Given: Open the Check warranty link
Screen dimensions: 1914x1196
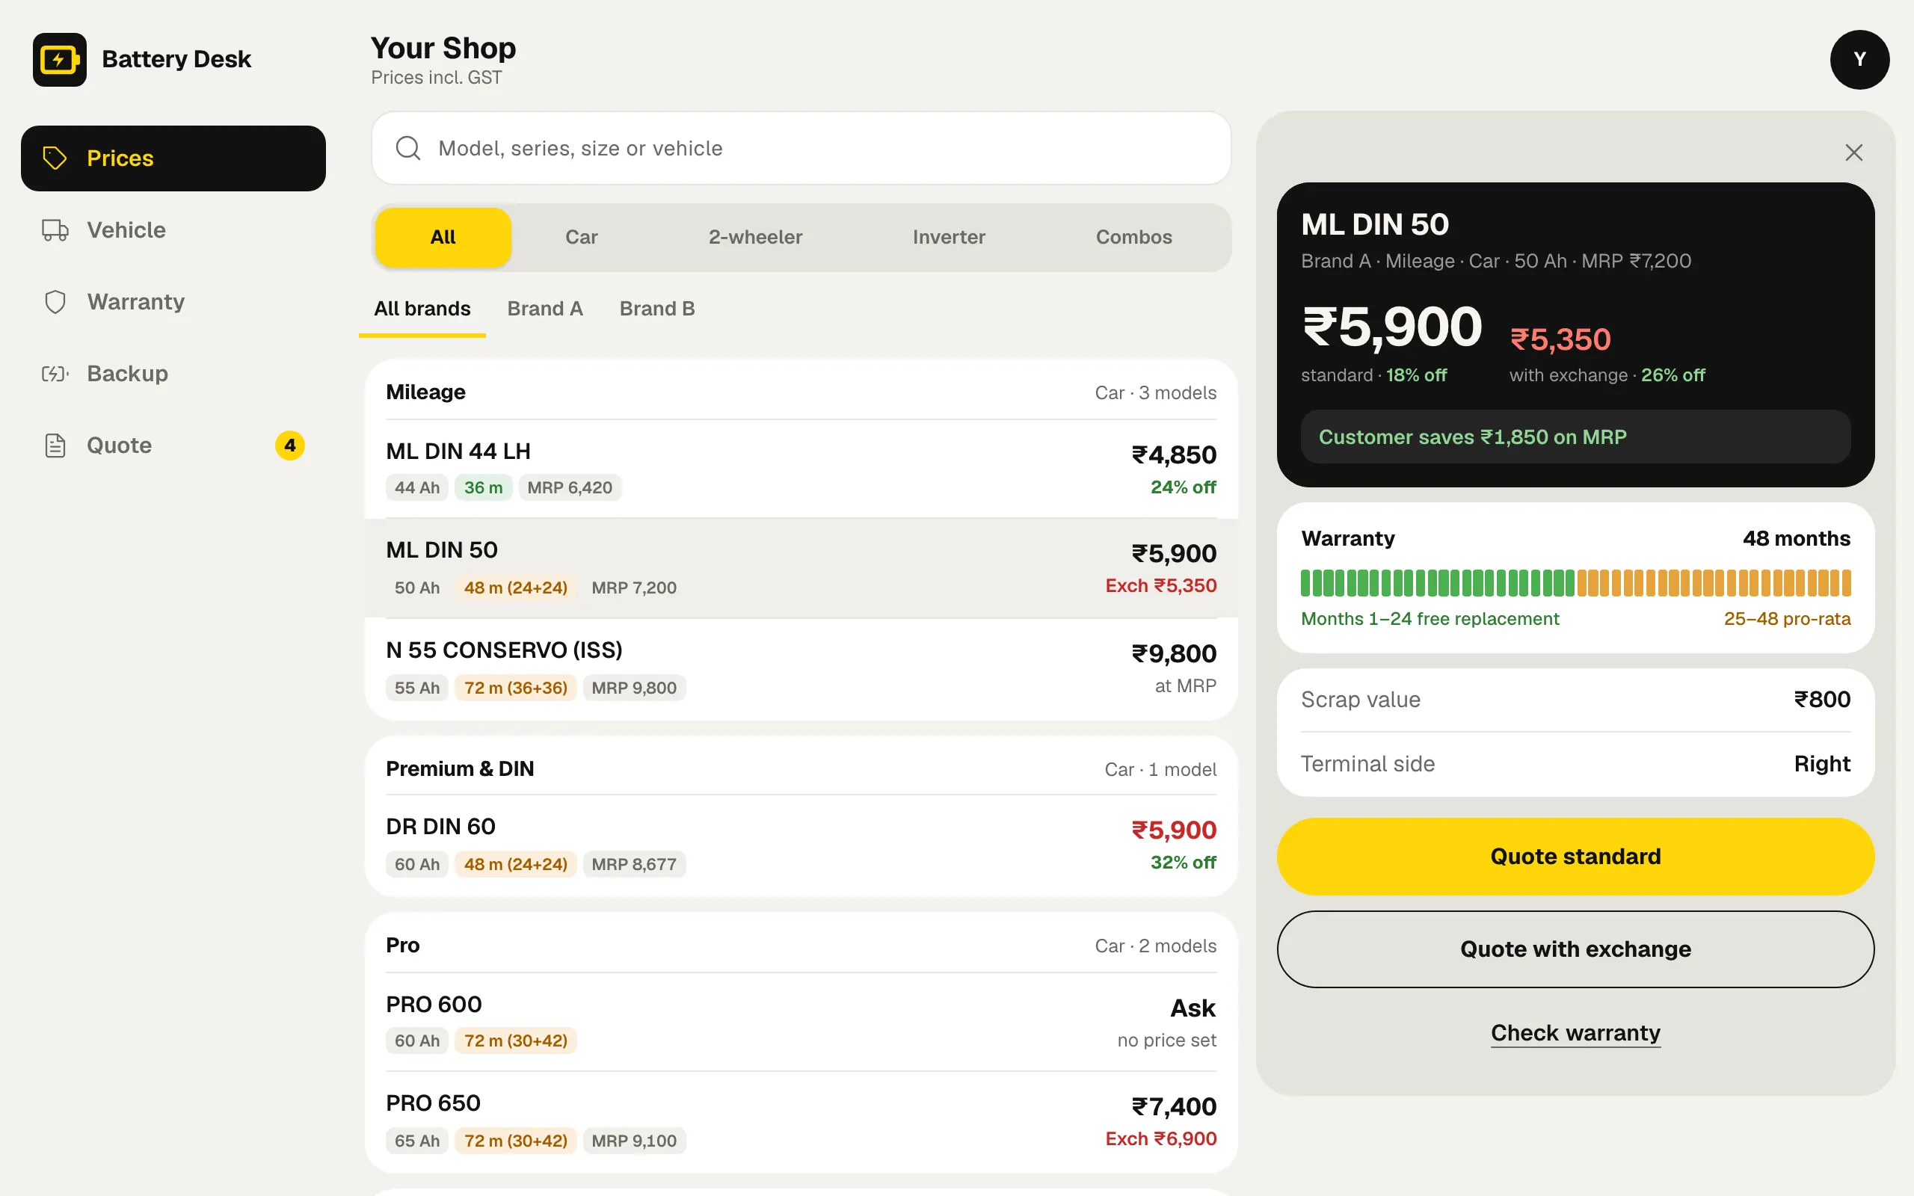Looking at the screenshot, I should pyautogui.click(x=1575, y=1033).
